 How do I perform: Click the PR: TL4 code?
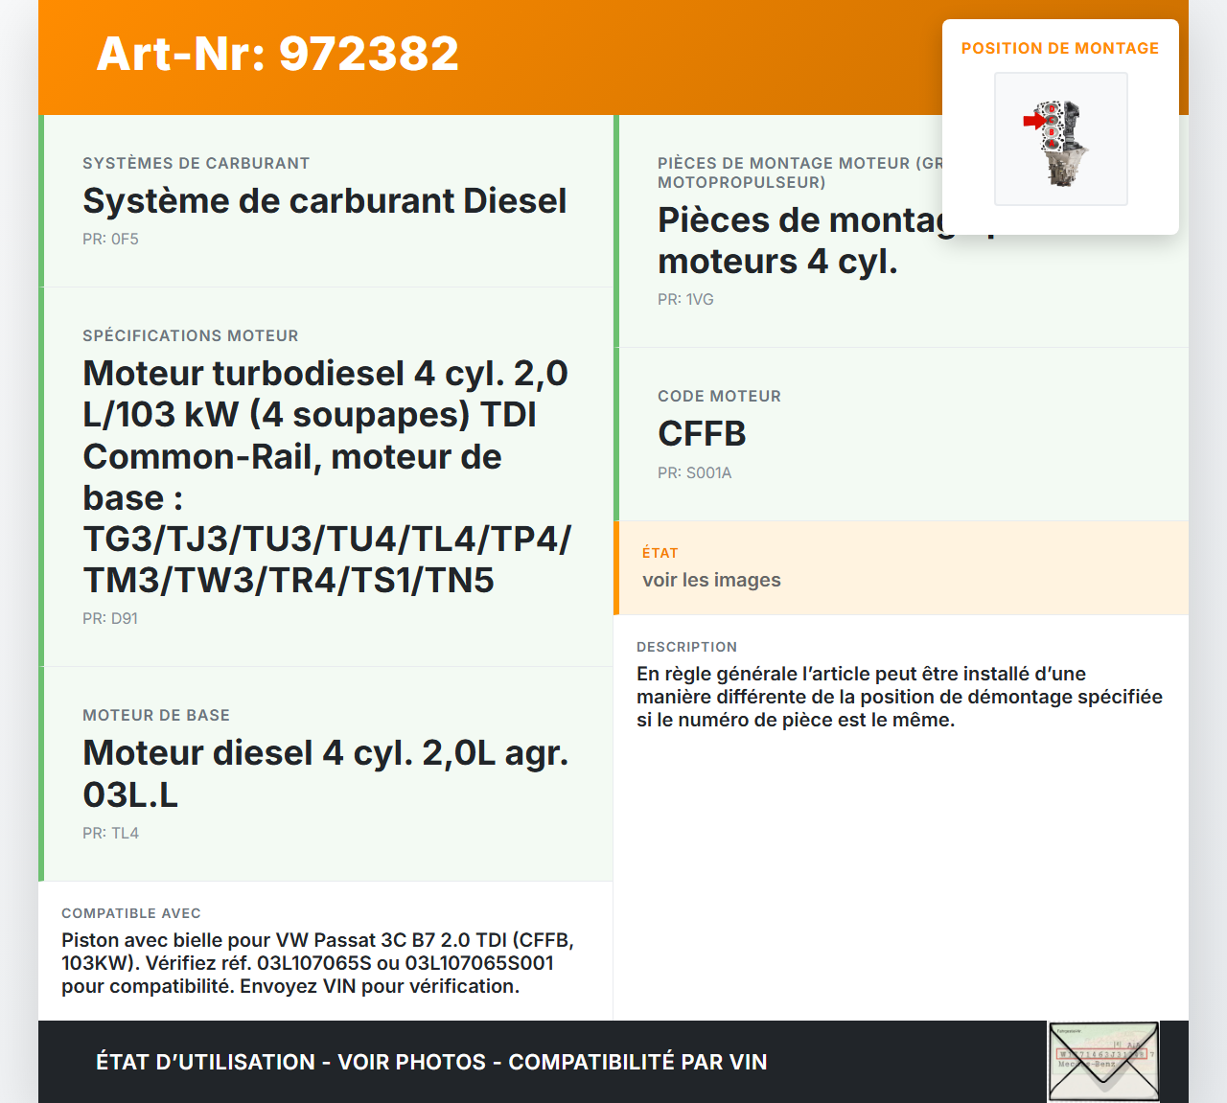coord(110,834)
